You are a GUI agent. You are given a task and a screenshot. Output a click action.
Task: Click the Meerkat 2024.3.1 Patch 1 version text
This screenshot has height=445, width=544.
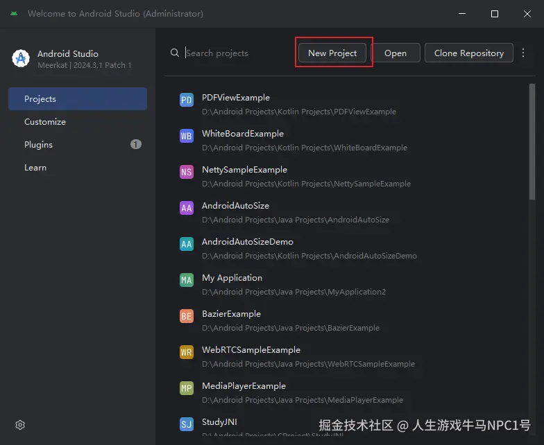(85, 65)
